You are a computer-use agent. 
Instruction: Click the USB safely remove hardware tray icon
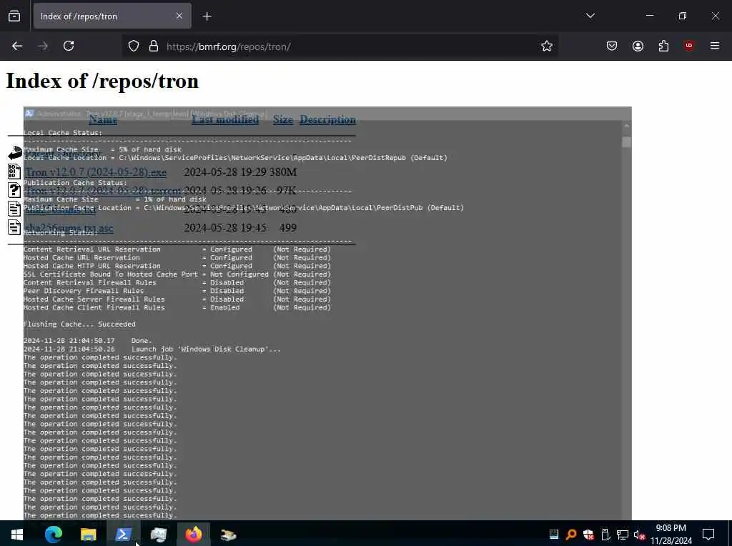pos(605,535)
